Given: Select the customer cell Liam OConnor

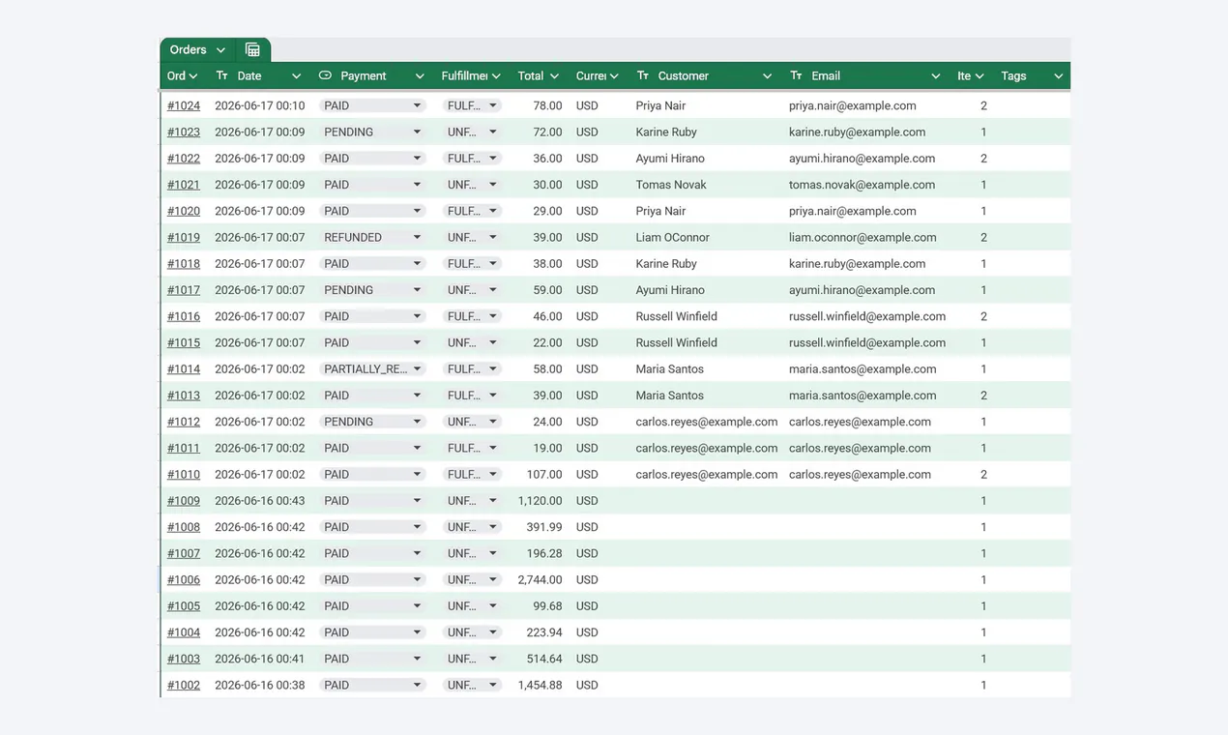Looking at the screenshot, I should [x=673, y=238].
